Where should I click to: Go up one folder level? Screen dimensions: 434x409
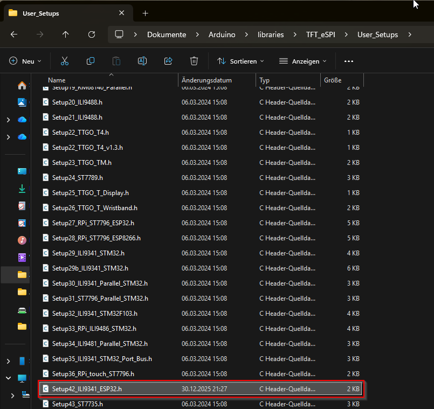[66, 34]
